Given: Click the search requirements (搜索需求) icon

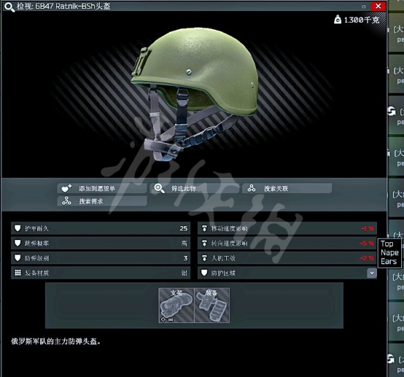Looking at the screenshot, I should (66, 201).
